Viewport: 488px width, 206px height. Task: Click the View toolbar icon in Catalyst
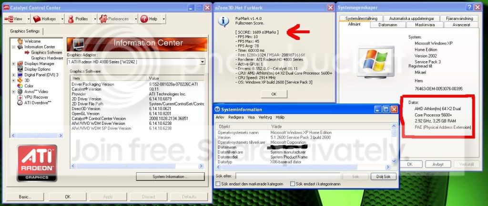(x=8, y=19)
